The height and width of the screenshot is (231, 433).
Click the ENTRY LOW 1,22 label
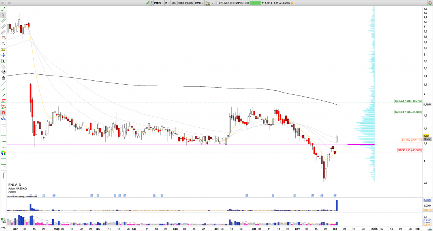point(412,140)
